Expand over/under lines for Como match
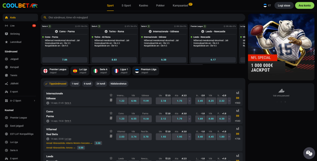 point(189,119)
